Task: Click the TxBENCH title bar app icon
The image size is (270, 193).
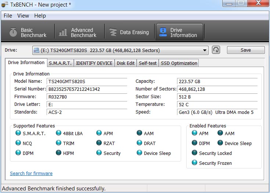Action: tap(5, 4)
